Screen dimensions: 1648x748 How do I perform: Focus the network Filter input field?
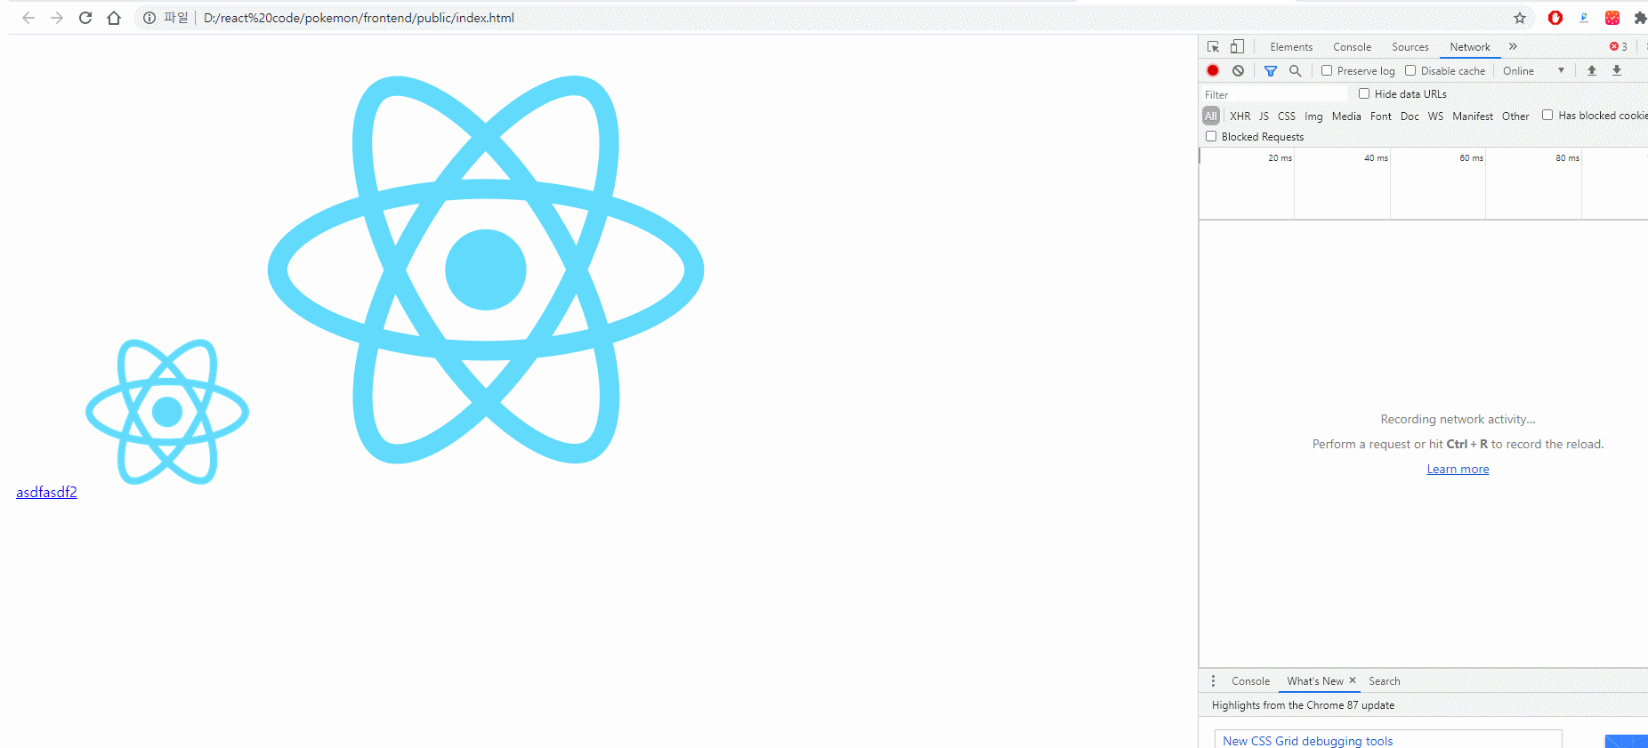coord(1274,94)
